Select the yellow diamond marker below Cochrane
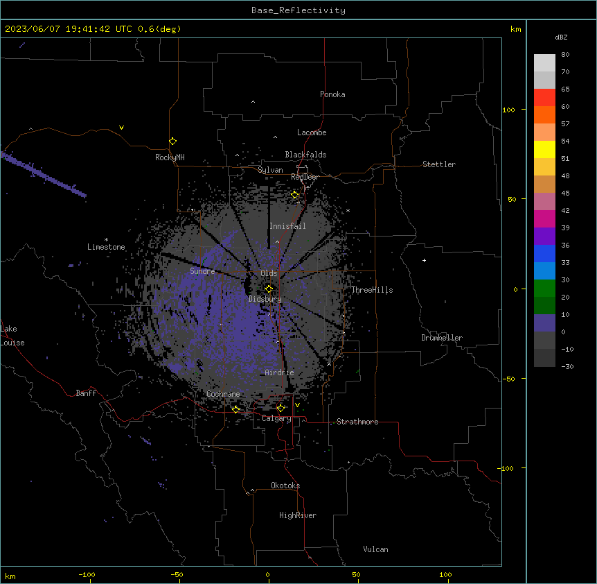 [235, 409]
